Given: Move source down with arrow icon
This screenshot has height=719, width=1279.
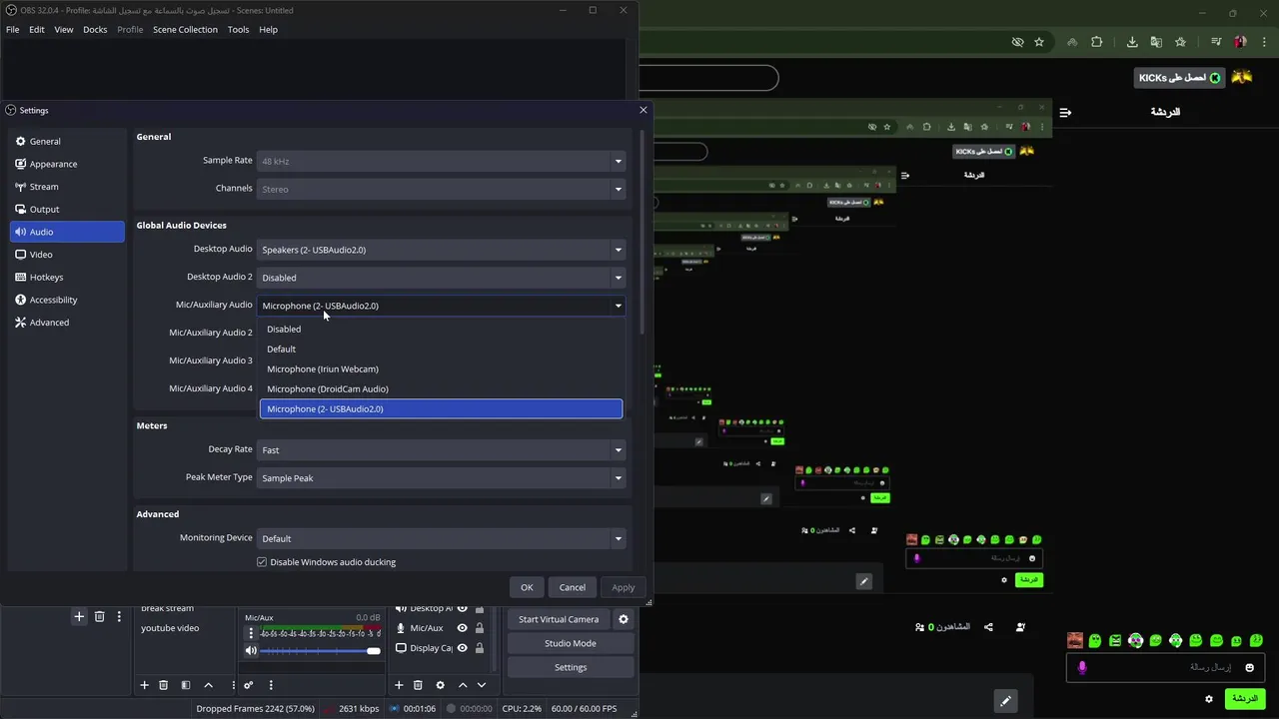Looking at the screenshot, I should [482, 685].
